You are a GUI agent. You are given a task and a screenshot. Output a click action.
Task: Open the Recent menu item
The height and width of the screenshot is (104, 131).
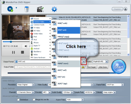[x=41, y=19]
